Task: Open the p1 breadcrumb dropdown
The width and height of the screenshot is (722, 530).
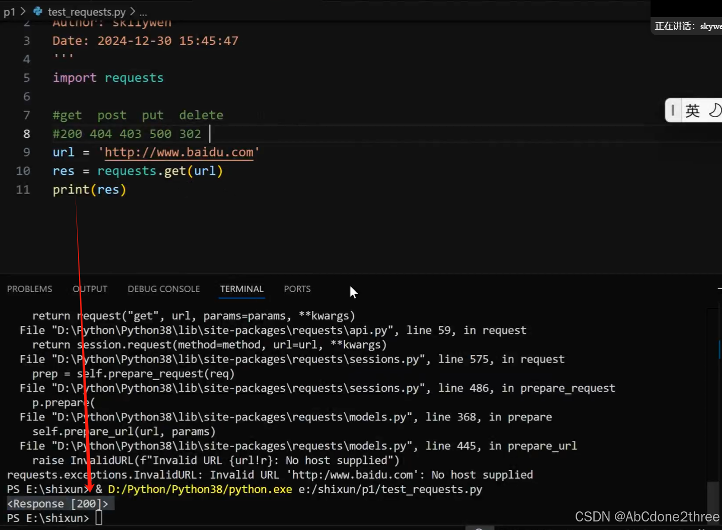Action: tap(10, 11)
